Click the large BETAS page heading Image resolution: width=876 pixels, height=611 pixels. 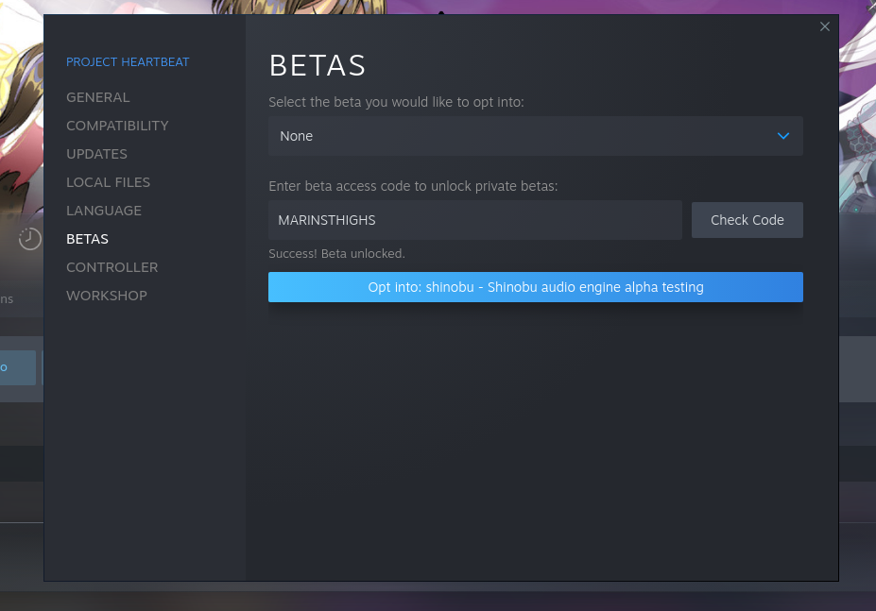point(318,66)
